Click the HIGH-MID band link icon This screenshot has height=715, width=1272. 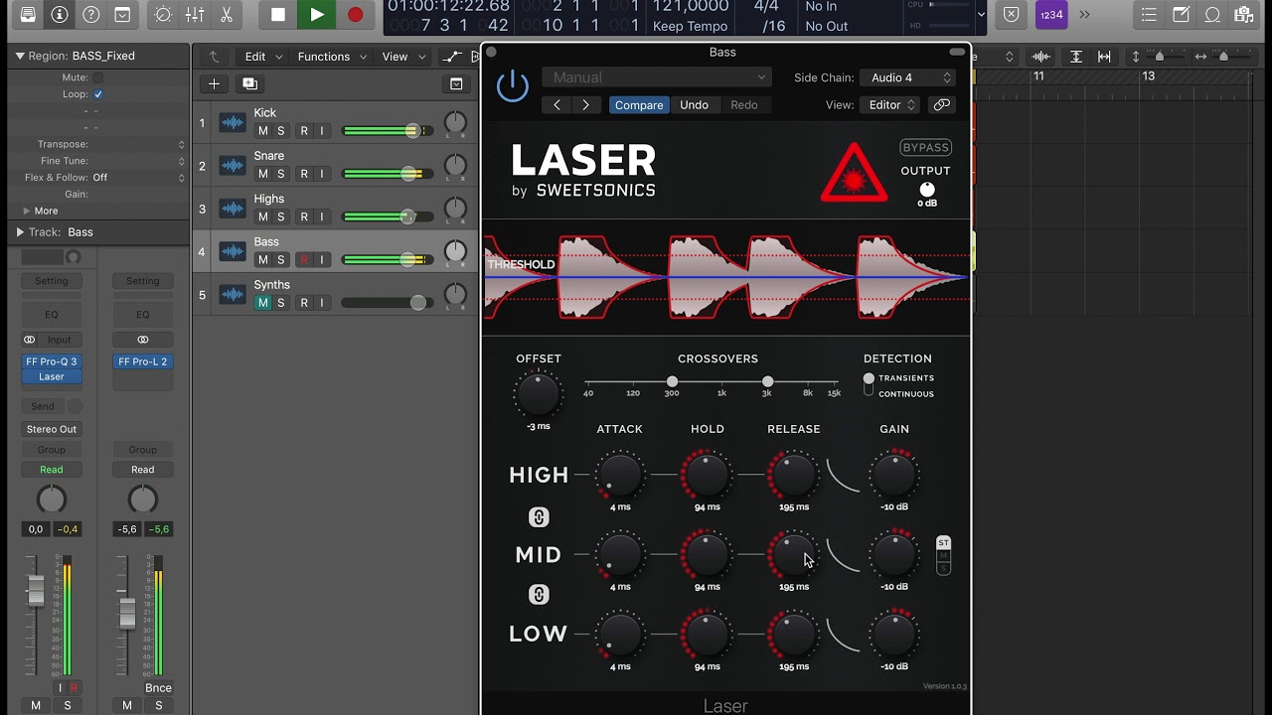(x=539, y=517)
